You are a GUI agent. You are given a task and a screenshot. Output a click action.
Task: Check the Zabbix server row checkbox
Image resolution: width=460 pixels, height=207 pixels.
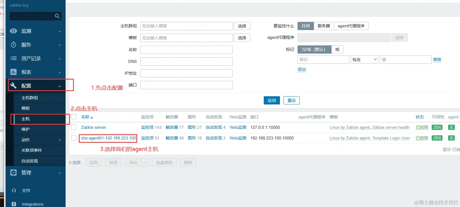[74, 127]
